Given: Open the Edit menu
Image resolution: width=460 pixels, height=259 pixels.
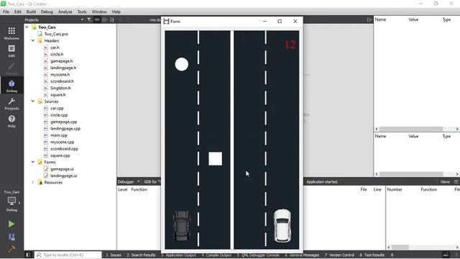Looking at the screenshot, I should [x=17, y=12].
